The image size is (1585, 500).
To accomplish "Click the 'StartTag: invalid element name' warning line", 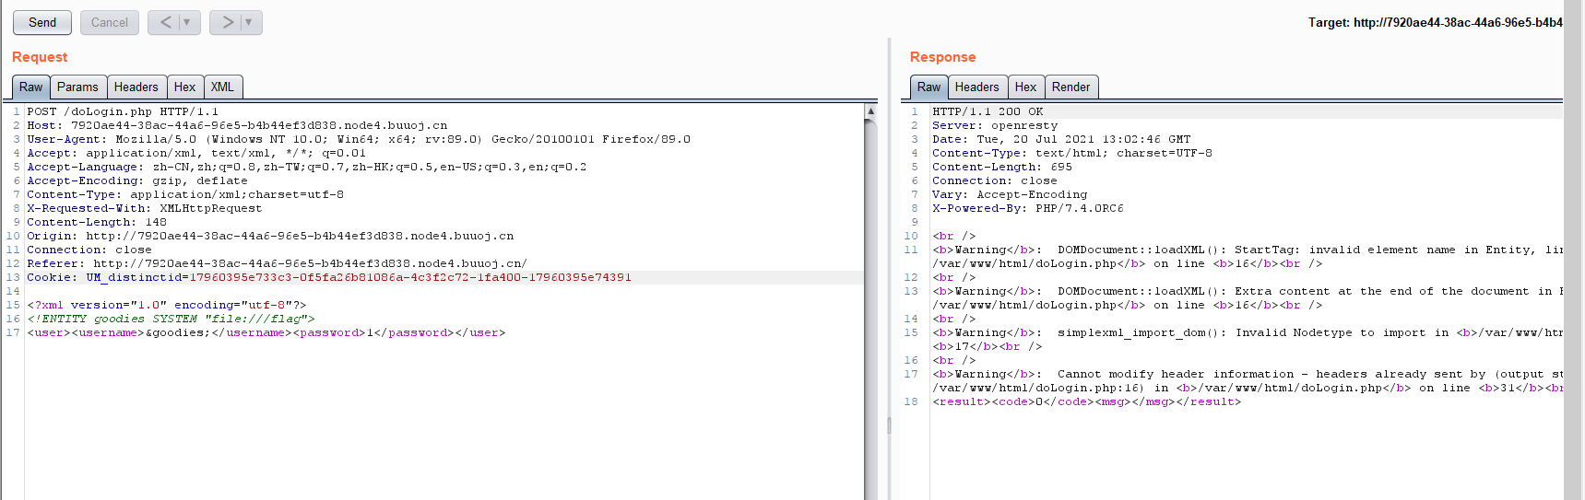I will coord(1248,250).
